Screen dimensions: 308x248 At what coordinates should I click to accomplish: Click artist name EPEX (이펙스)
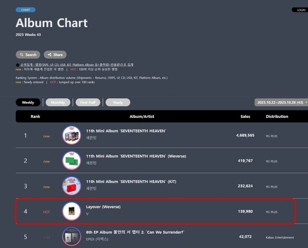(x=97, y=239)
